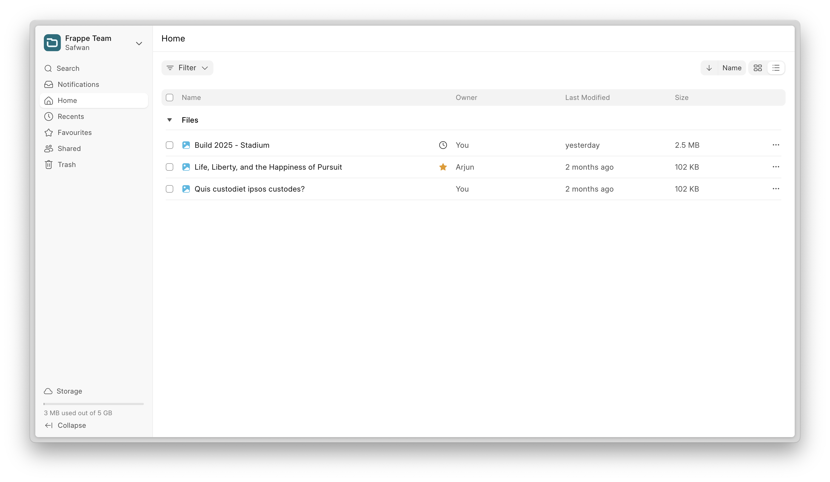Open more options for Life, Liberty file
830x482 pixels.
[x=775, y=167]
